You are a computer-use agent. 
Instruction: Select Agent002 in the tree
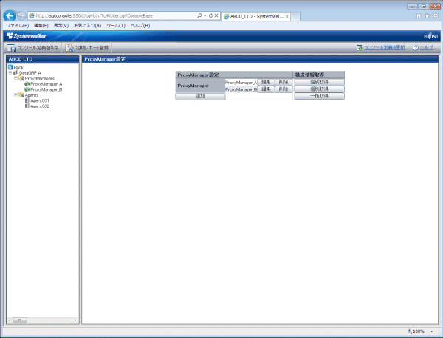tap(40, 106)
